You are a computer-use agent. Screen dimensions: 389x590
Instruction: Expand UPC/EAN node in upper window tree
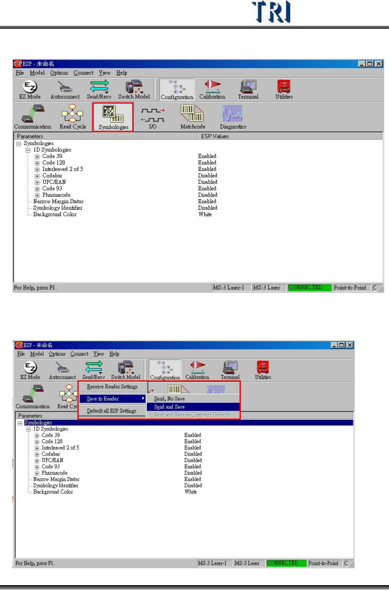click(x=37, y=183)
